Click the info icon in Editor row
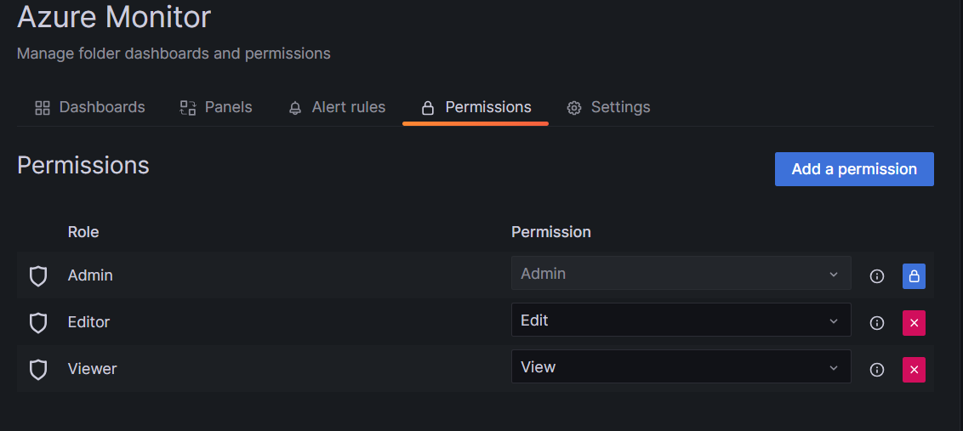 [877, 323]
